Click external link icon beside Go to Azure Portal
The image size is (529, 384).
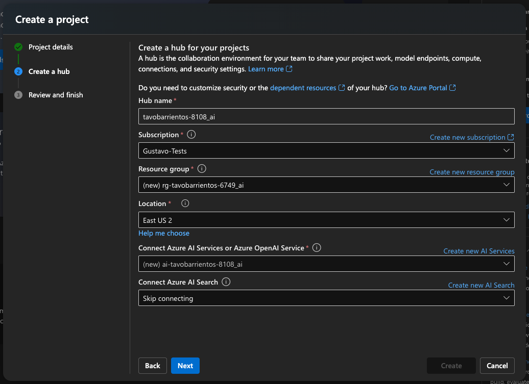pos(453,88)
